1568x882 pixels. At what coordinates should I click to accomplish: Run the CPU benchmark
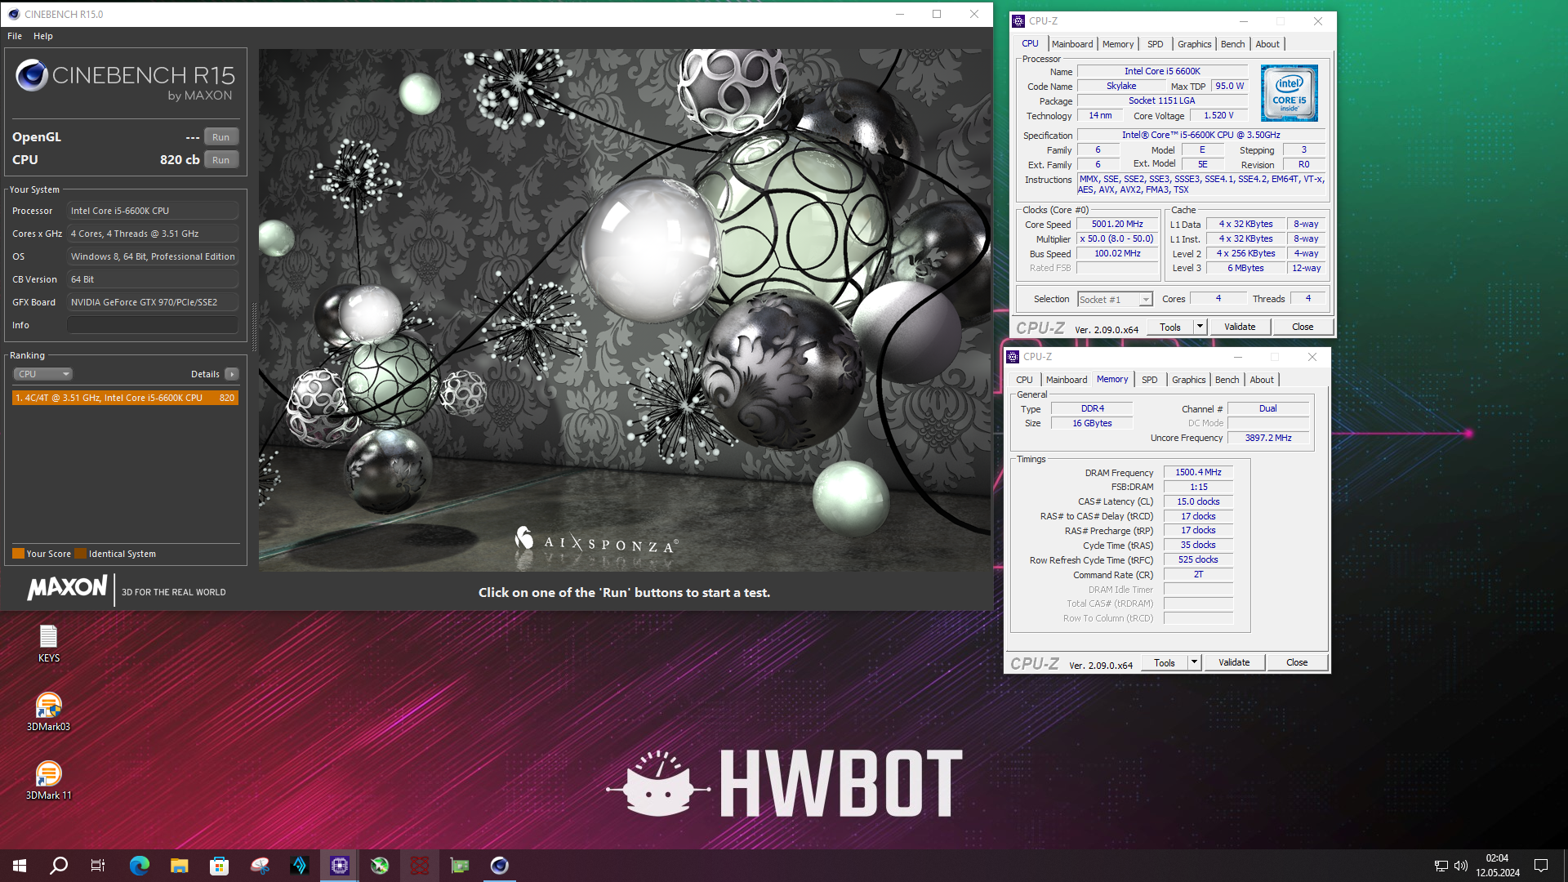tap(220, 160)
